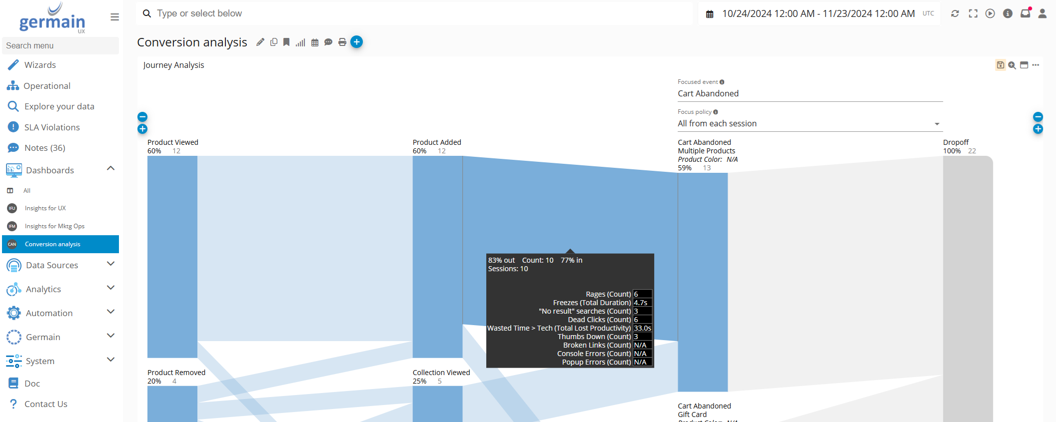Screen dimensions: 1056x422
Task: Expand the Data Sources section
Action: pos(111,264)
